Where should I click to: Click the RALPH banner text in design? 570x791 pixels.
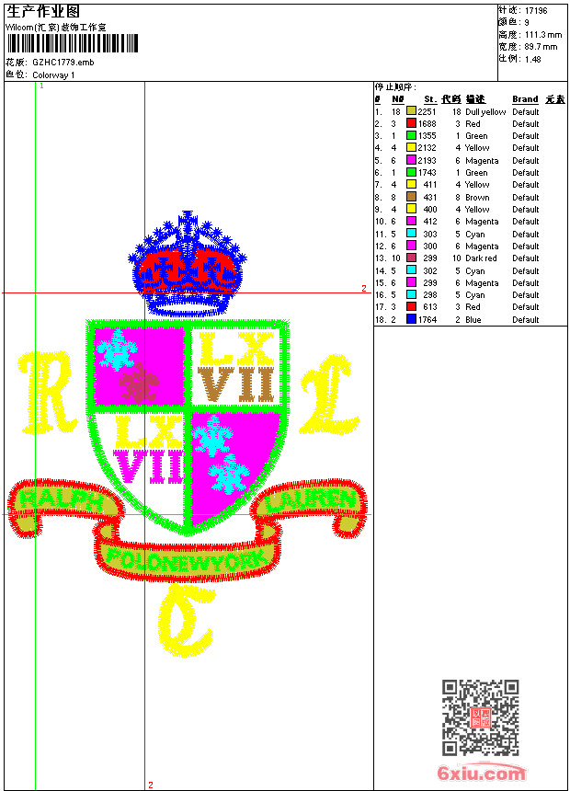coord(61,500)
